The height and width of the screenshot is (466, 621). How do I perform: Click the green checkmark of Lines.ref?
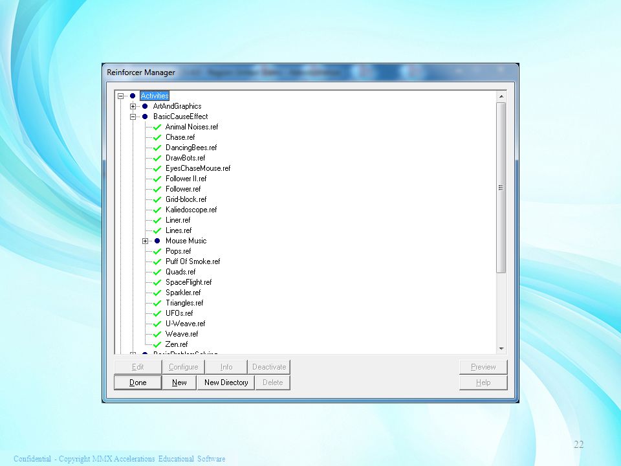point(157,230)
